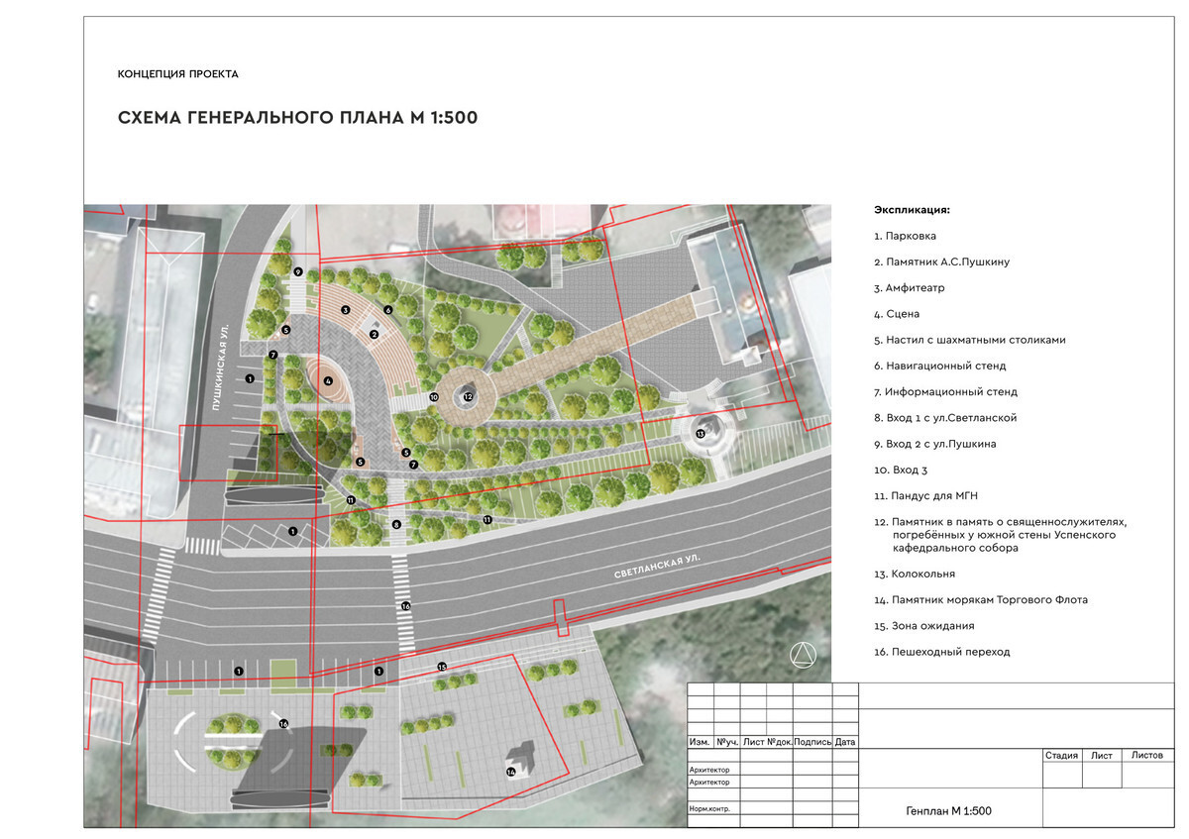Click map marker 13 on the bell tower
This screenshot has width=1189, height=839.
click(701, 433)
